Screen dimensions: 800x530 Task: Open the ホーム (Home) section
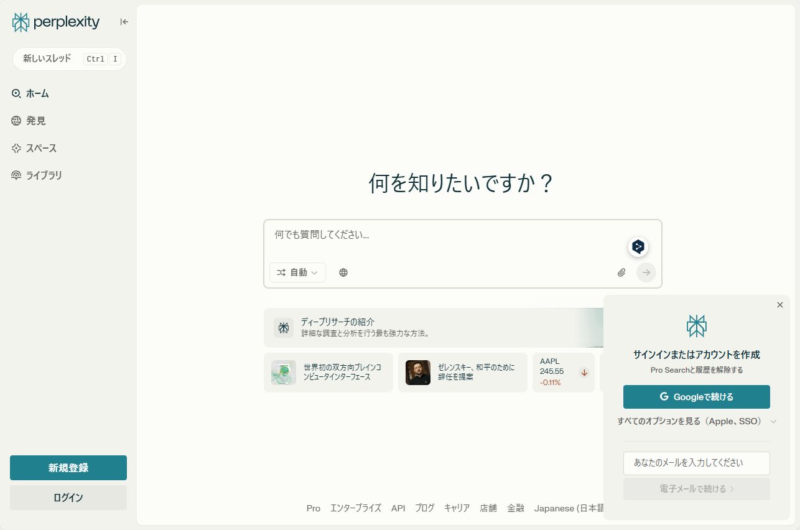point(37,93)
